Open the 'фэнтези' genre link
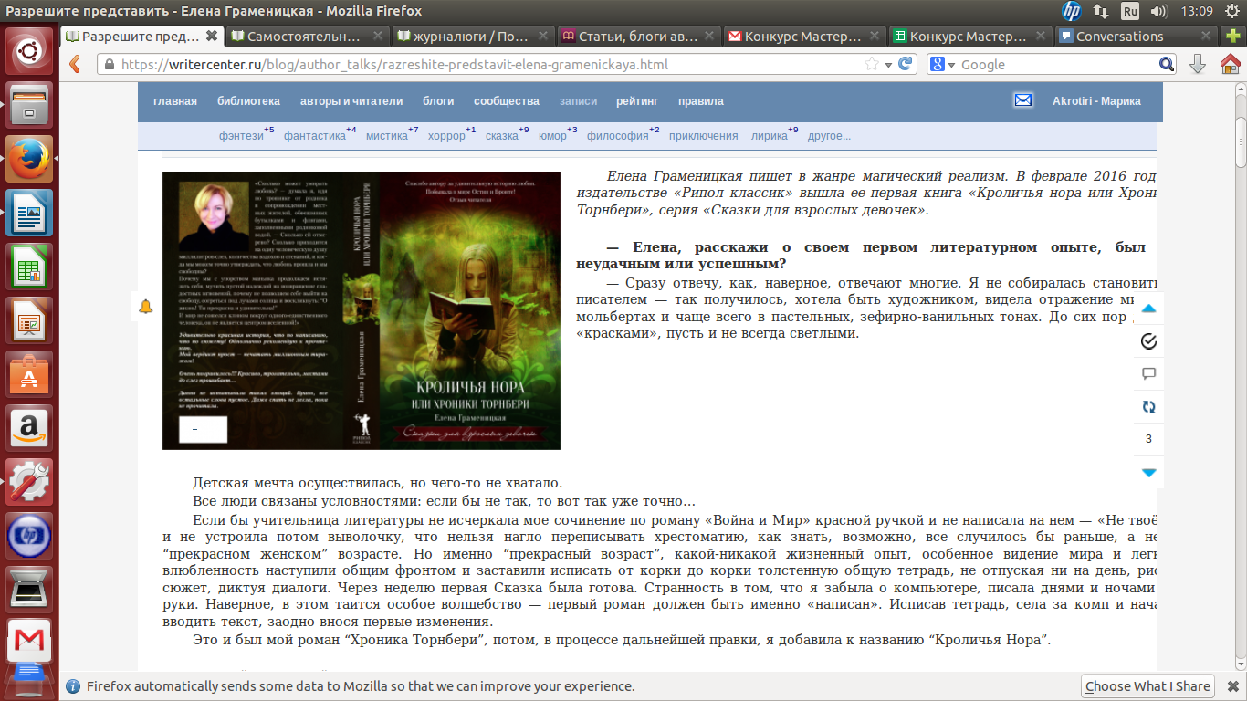 click(241, 136)
